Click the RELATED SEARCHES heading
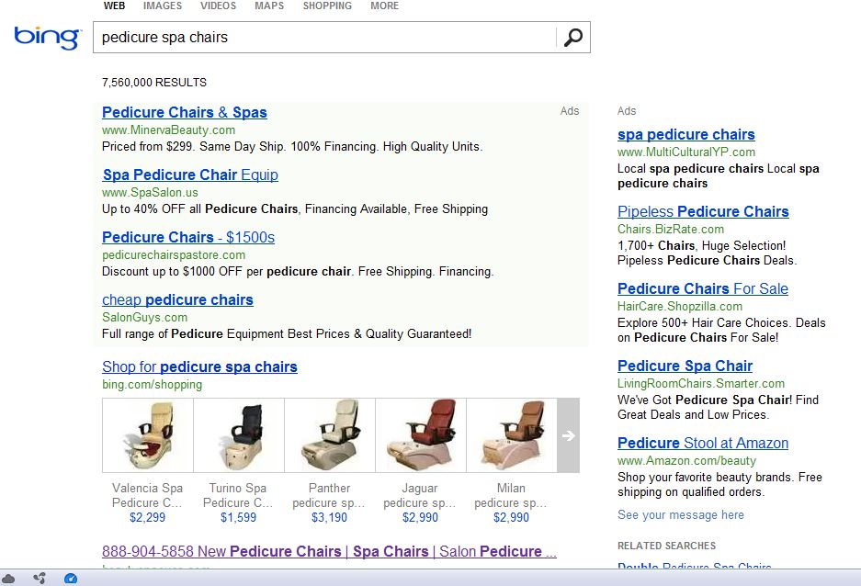The width and height of the screenshot is (861, 586). tap(666, 546)
